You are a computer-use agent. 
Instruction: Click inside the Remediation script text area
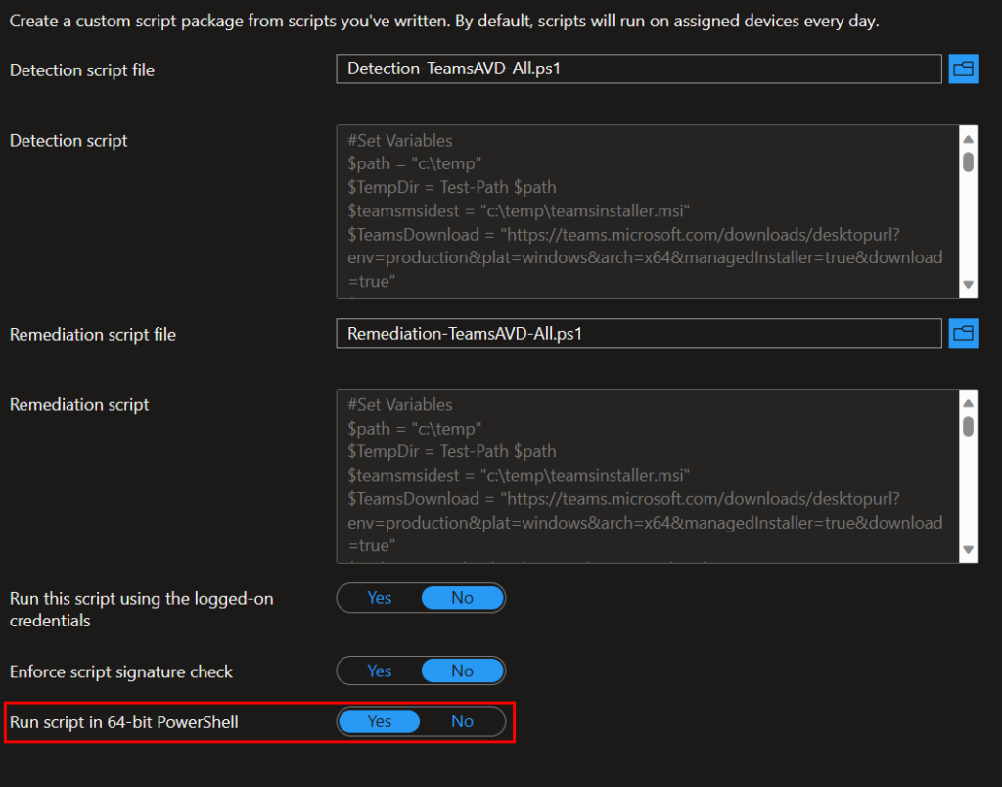point(646,475)
